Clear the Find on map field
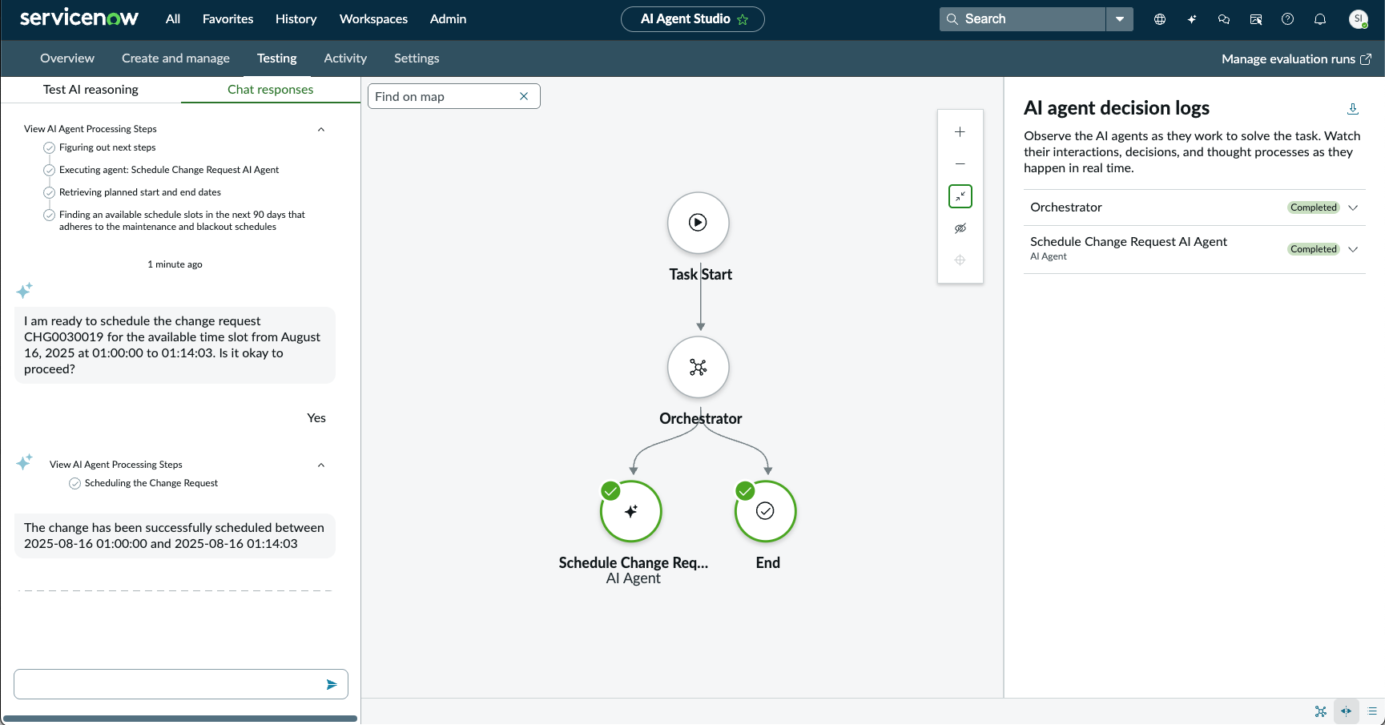1385x725 pixels. (x=524, y=96)
